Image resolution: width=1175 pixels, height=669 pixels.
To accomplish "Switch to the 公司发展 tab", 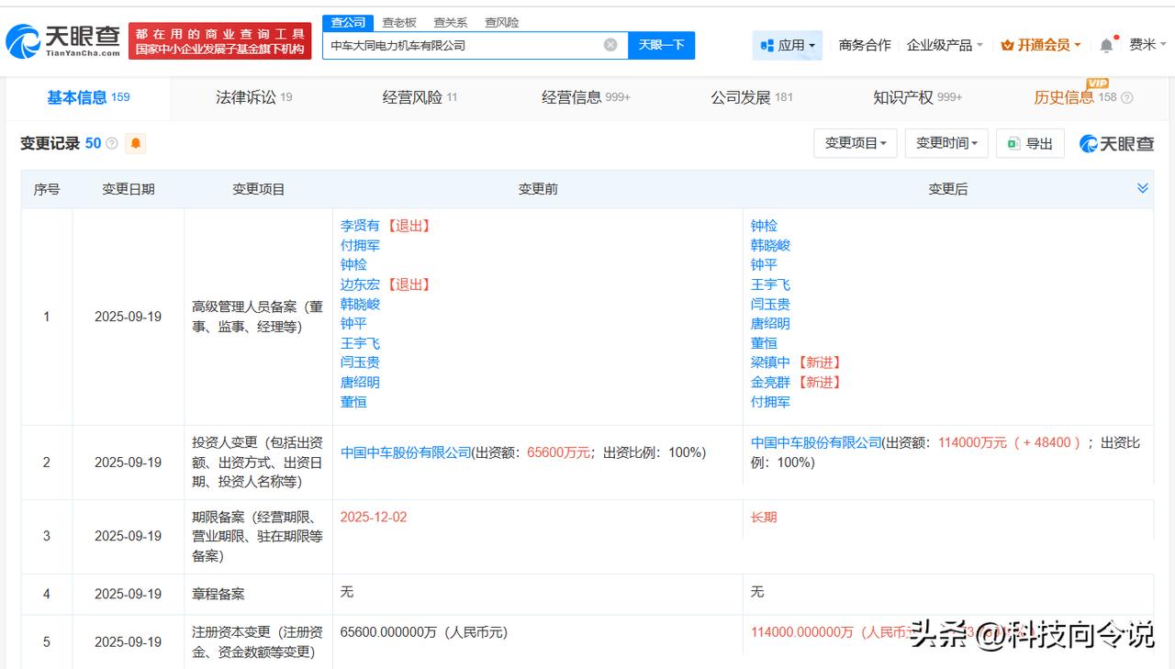I will pos(752,97).
